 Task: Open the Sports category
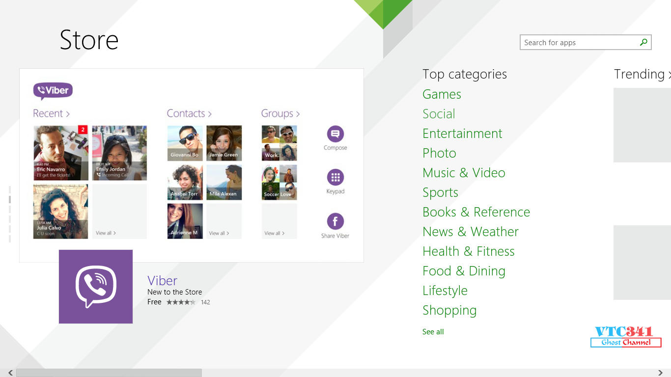pos(440,192)
